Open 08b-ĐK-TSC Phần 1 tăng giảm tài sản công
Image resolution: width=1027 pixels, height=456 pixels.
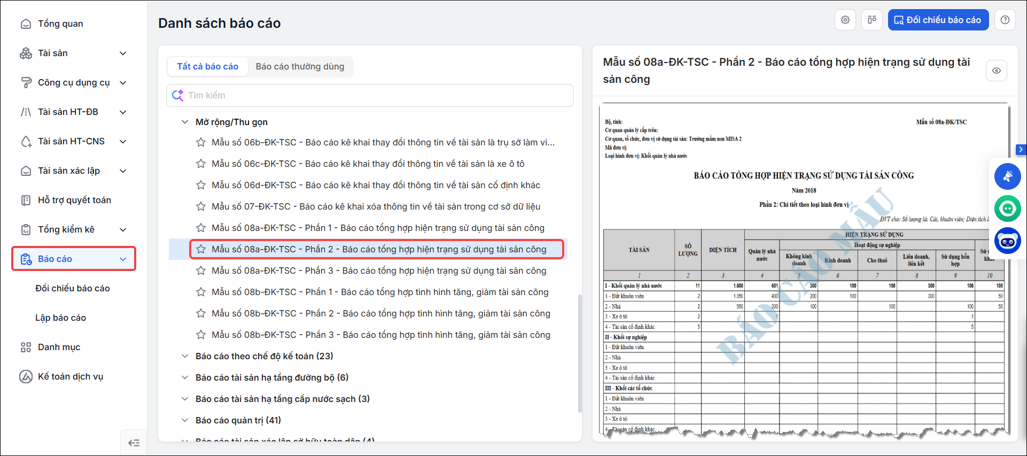pos(380,292)
